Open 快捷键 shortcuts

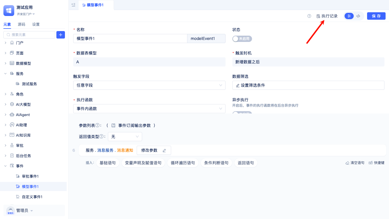pyautogui.click(x=376, y=163)
